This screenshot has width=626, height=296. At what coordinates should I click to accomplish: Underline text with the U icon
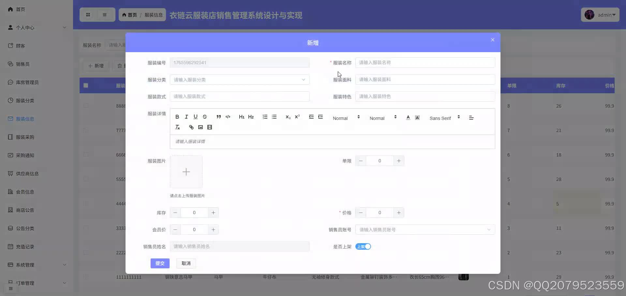coord(195,117)
